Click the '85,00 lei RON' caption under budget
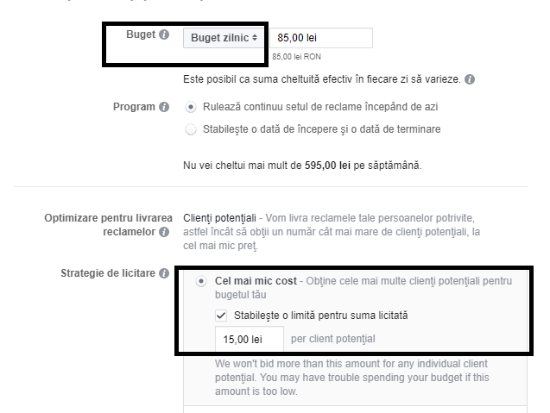The image size is (550, 413). point(298,56)
